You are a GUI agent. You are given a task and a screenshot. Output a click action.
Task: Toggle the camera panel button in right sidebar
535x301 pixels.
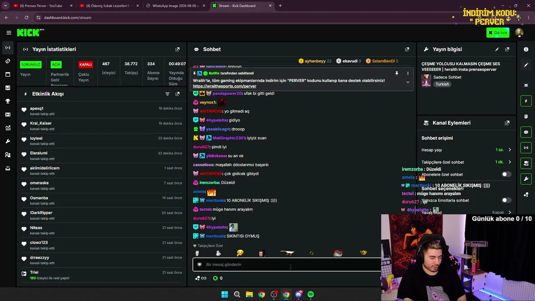point(526,163)
